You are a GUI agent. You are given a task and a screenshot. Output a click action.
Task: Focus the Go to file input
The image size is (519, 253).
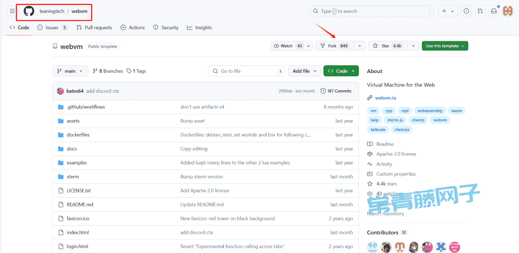pyautogui.click(x=247, y=71)
